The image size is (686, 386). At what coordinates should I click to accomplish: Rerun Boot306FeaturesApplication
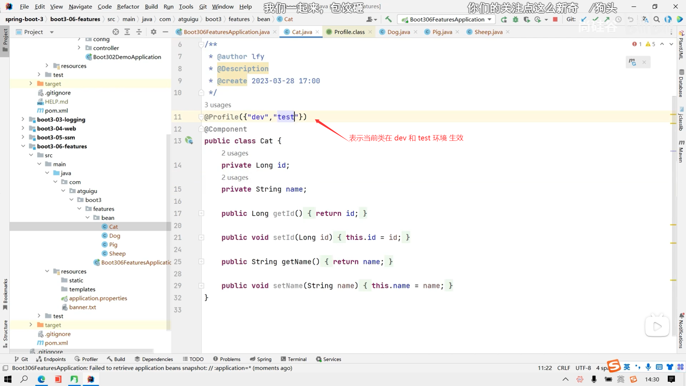click(504, 19)
